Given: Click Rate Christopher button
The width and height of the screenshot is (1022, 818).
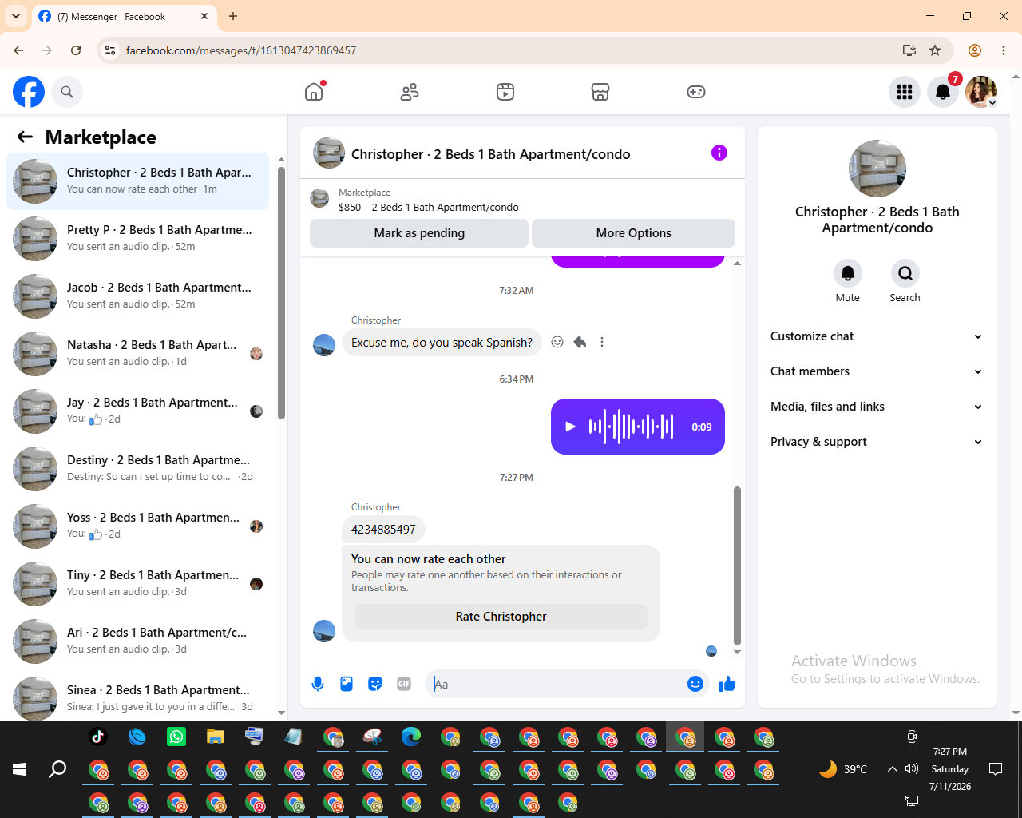Looking at the screenshot, I should tap(501, 617).
